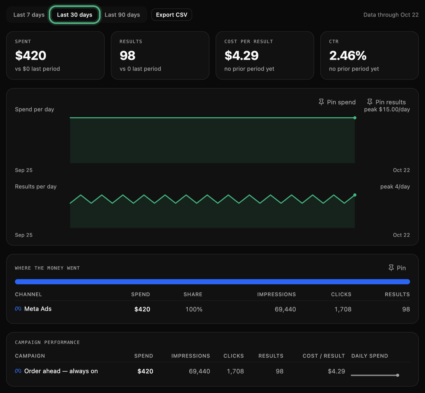
Task: Open the Spent $420 summary card
Action: pos(55,56)
